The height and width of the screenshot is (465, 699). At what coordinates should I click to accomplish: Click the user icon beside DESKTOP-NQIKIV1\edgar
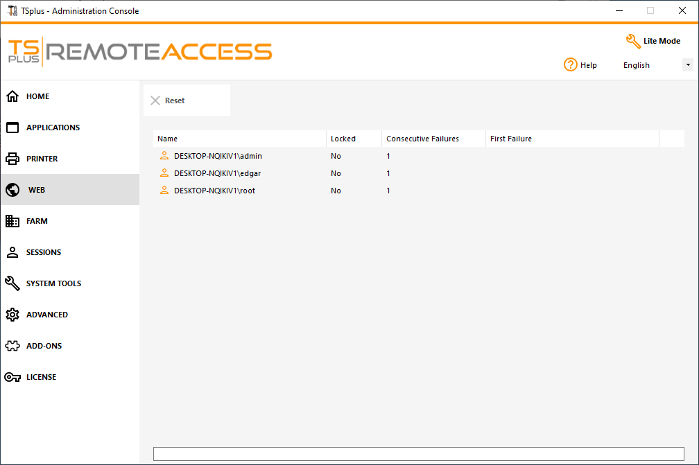pyautogui.click(x=164, y=173)
